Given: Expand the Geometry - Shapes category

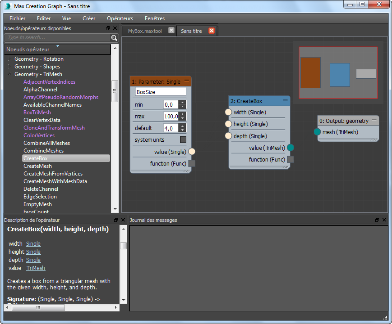Looking at the screenshot, I should [9, 67].
